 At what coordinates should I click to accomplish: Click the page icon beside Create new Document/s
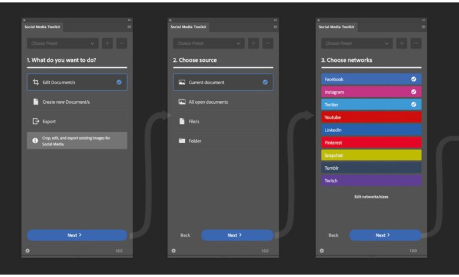click(36, 102)
